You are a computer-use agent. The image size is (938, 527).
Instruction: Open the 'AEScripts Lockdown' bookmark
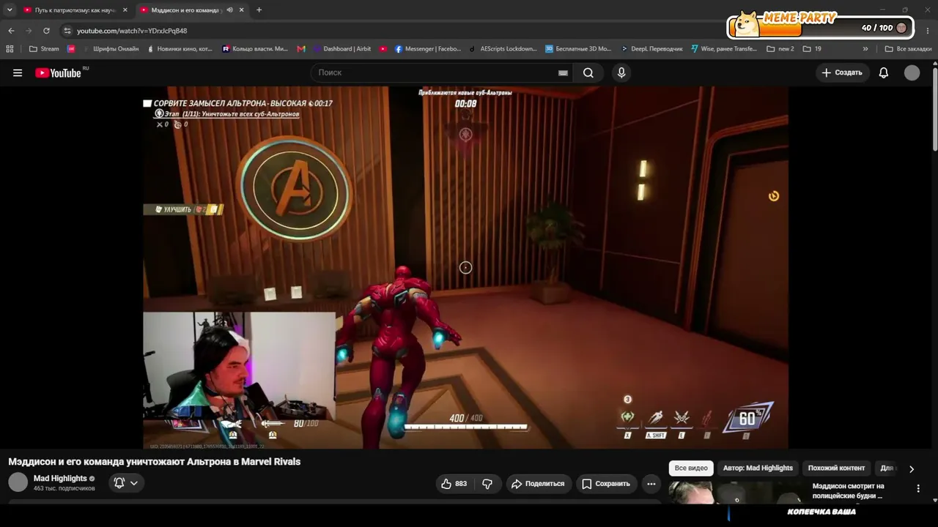(503, 49)
